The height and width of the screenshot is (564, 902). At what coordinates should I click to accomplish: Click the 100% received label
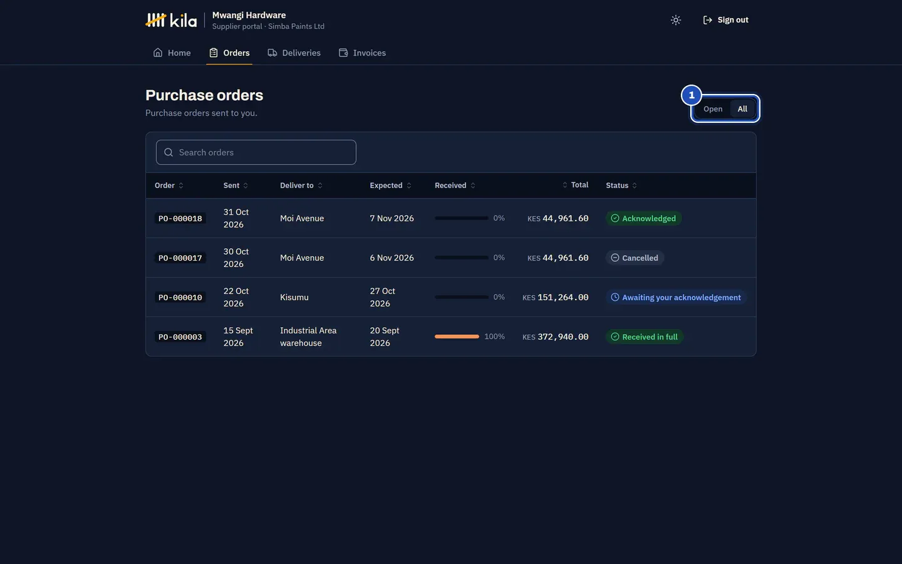click(494, 337)
